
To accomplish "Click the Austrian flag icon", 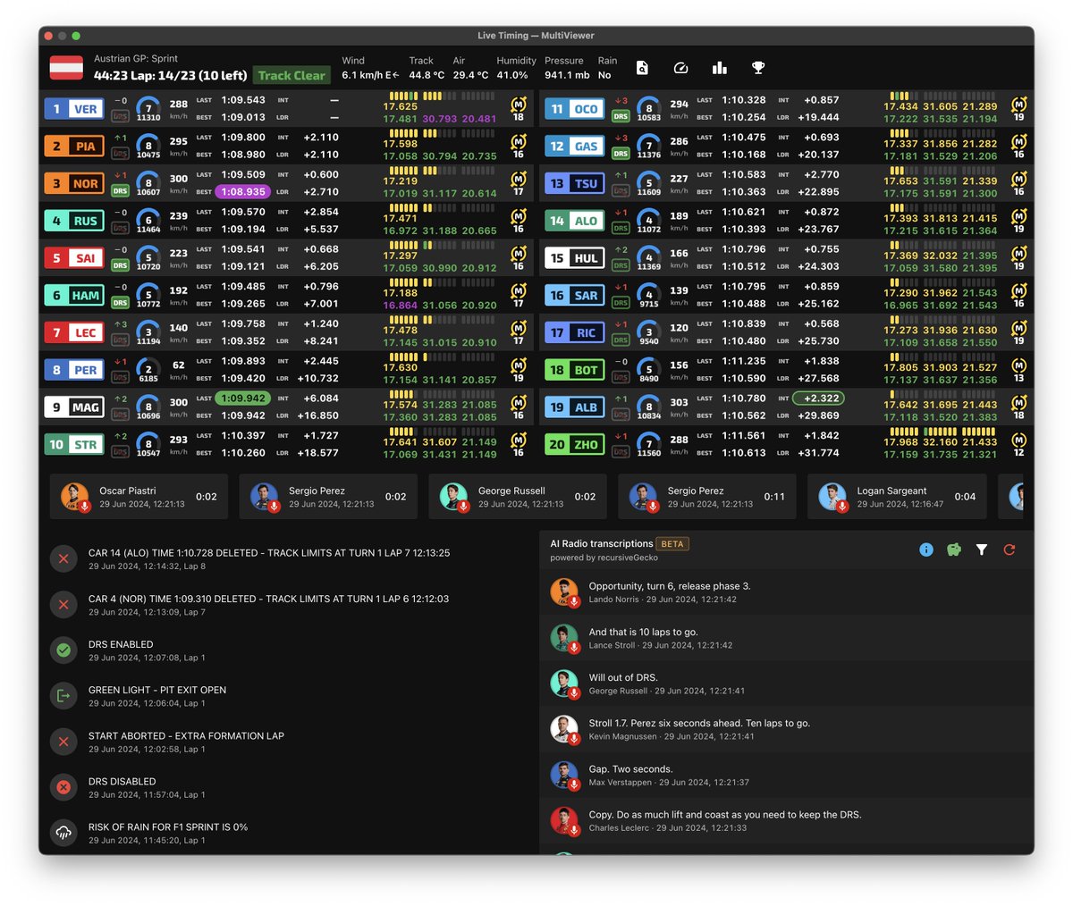I will pyautogui.click(x=66, y=68).
